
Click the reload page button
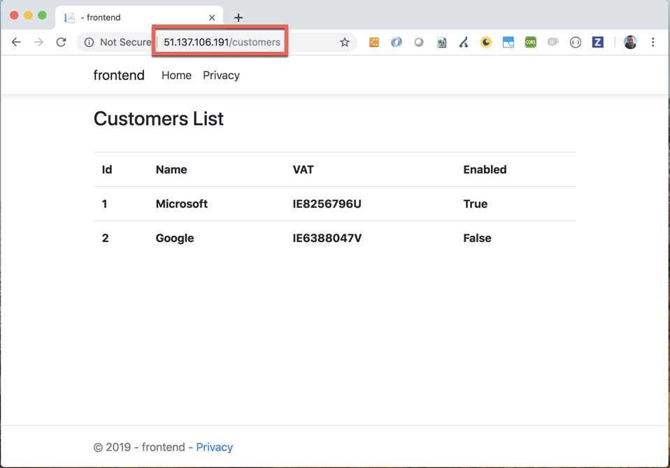[x=61, y=42]
